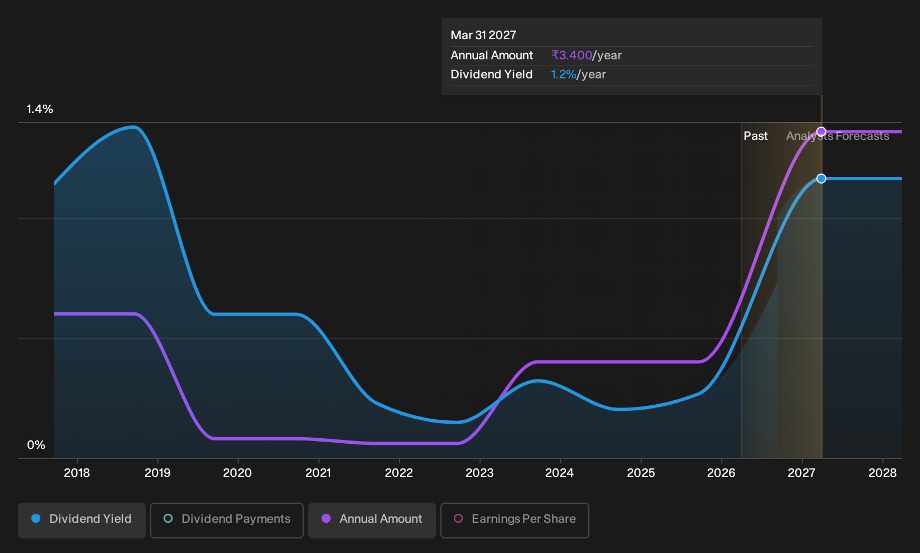Click the purple Annual Amount legend dot
The width and height of the screenshot is (920, 553).
click(326, 518)
